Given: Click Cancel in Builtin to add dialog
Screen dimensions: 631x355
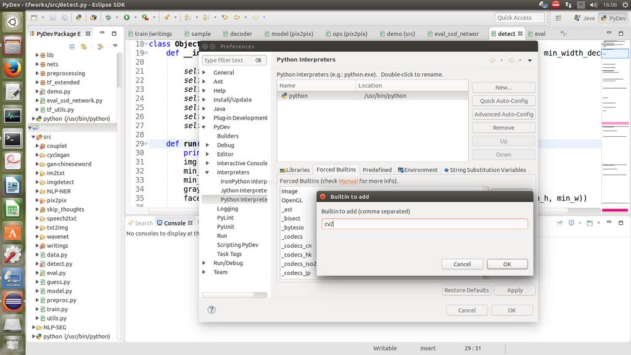Looking at the screenshot, I should (x=462, y=264).
